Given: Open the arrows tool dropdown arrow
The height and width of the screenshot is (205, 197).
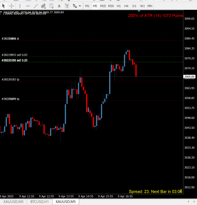Looking at the screenshot, I should (x=80, y=6).
